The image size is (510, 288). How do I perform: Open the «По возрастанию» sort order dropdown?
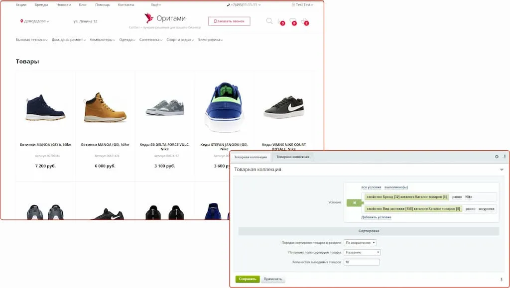[360, 243]
